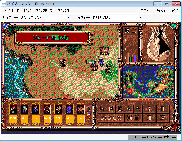Select the red-haired swordswoman portrait
This screenshot has width=182, height=141.
tap(13, 109)
